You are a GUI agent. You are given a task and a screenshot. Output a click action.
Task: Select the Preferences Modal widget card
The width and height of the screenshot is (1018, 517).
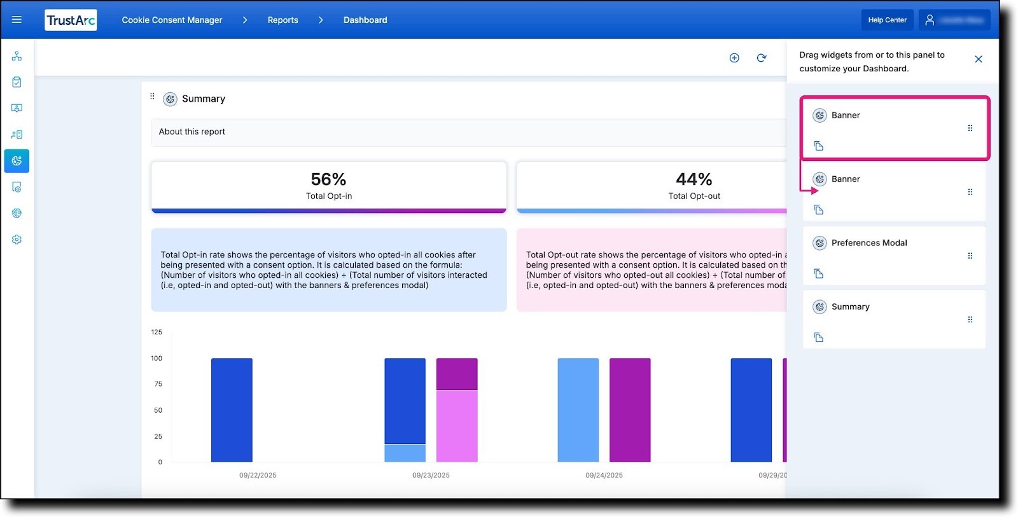894,256
